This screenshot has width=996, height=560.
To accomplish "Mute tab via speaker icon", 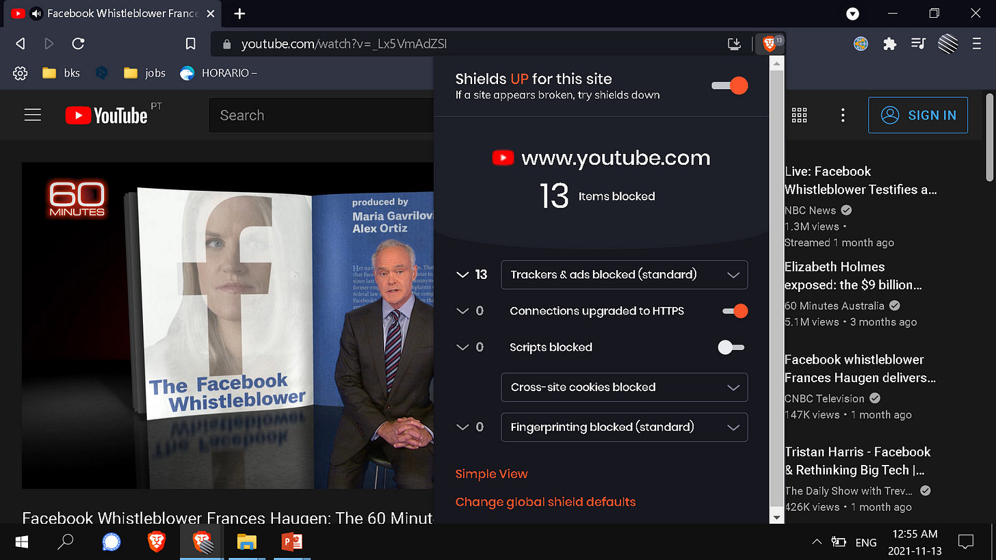I will [x=36, y=13].
